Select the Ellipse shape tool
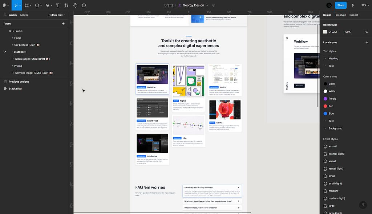This screenshot has width=372, height=214. coord(37,5)
